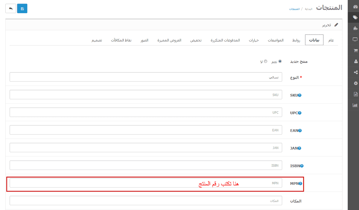Click the المكان input field
359x210 pixels.
(x=146, y=201)
